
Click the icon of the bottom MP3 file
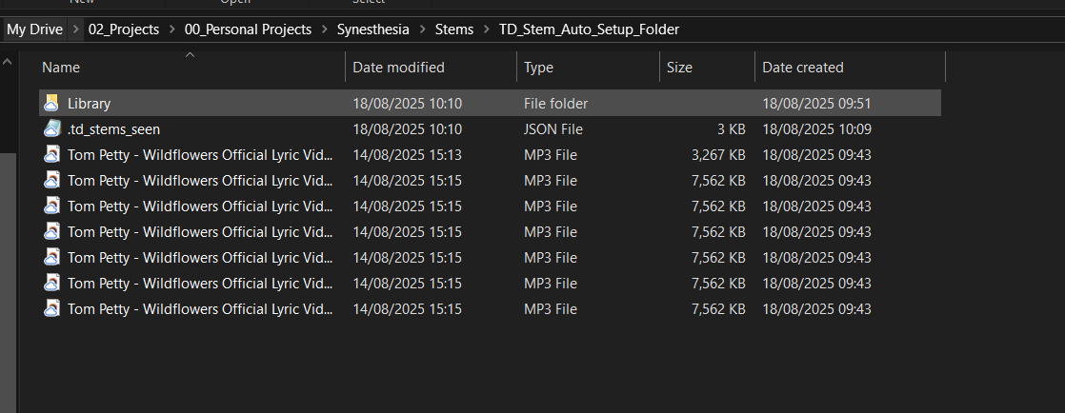(x=51, y=308)
